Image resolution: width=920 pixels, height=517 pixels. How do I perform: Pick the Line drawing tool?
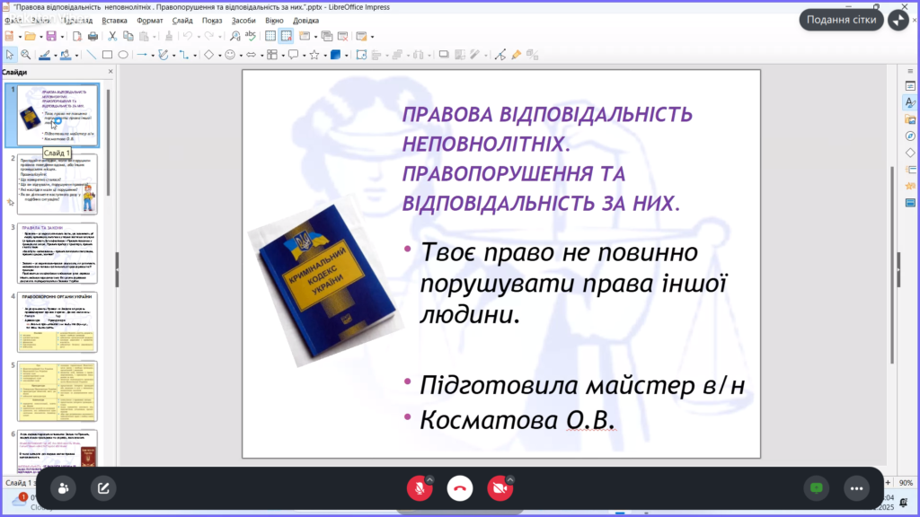tap(92, 54)
